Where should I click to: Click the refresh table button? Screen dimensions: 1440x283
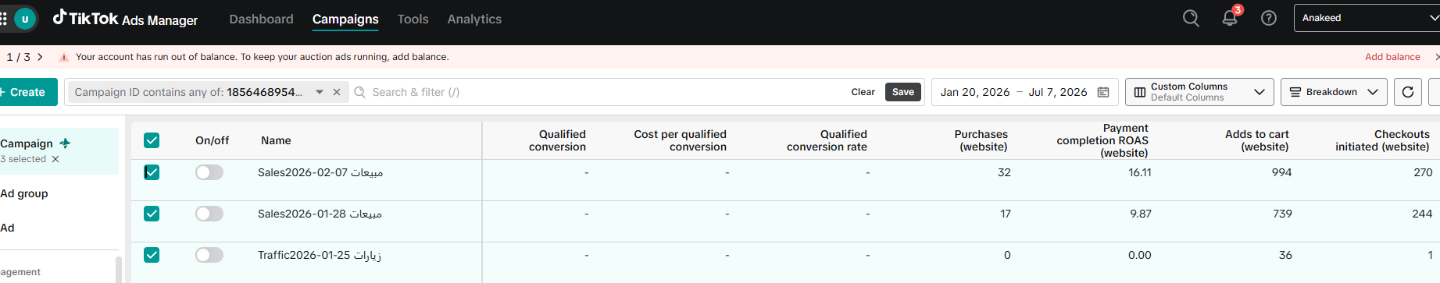point(1408,92)
